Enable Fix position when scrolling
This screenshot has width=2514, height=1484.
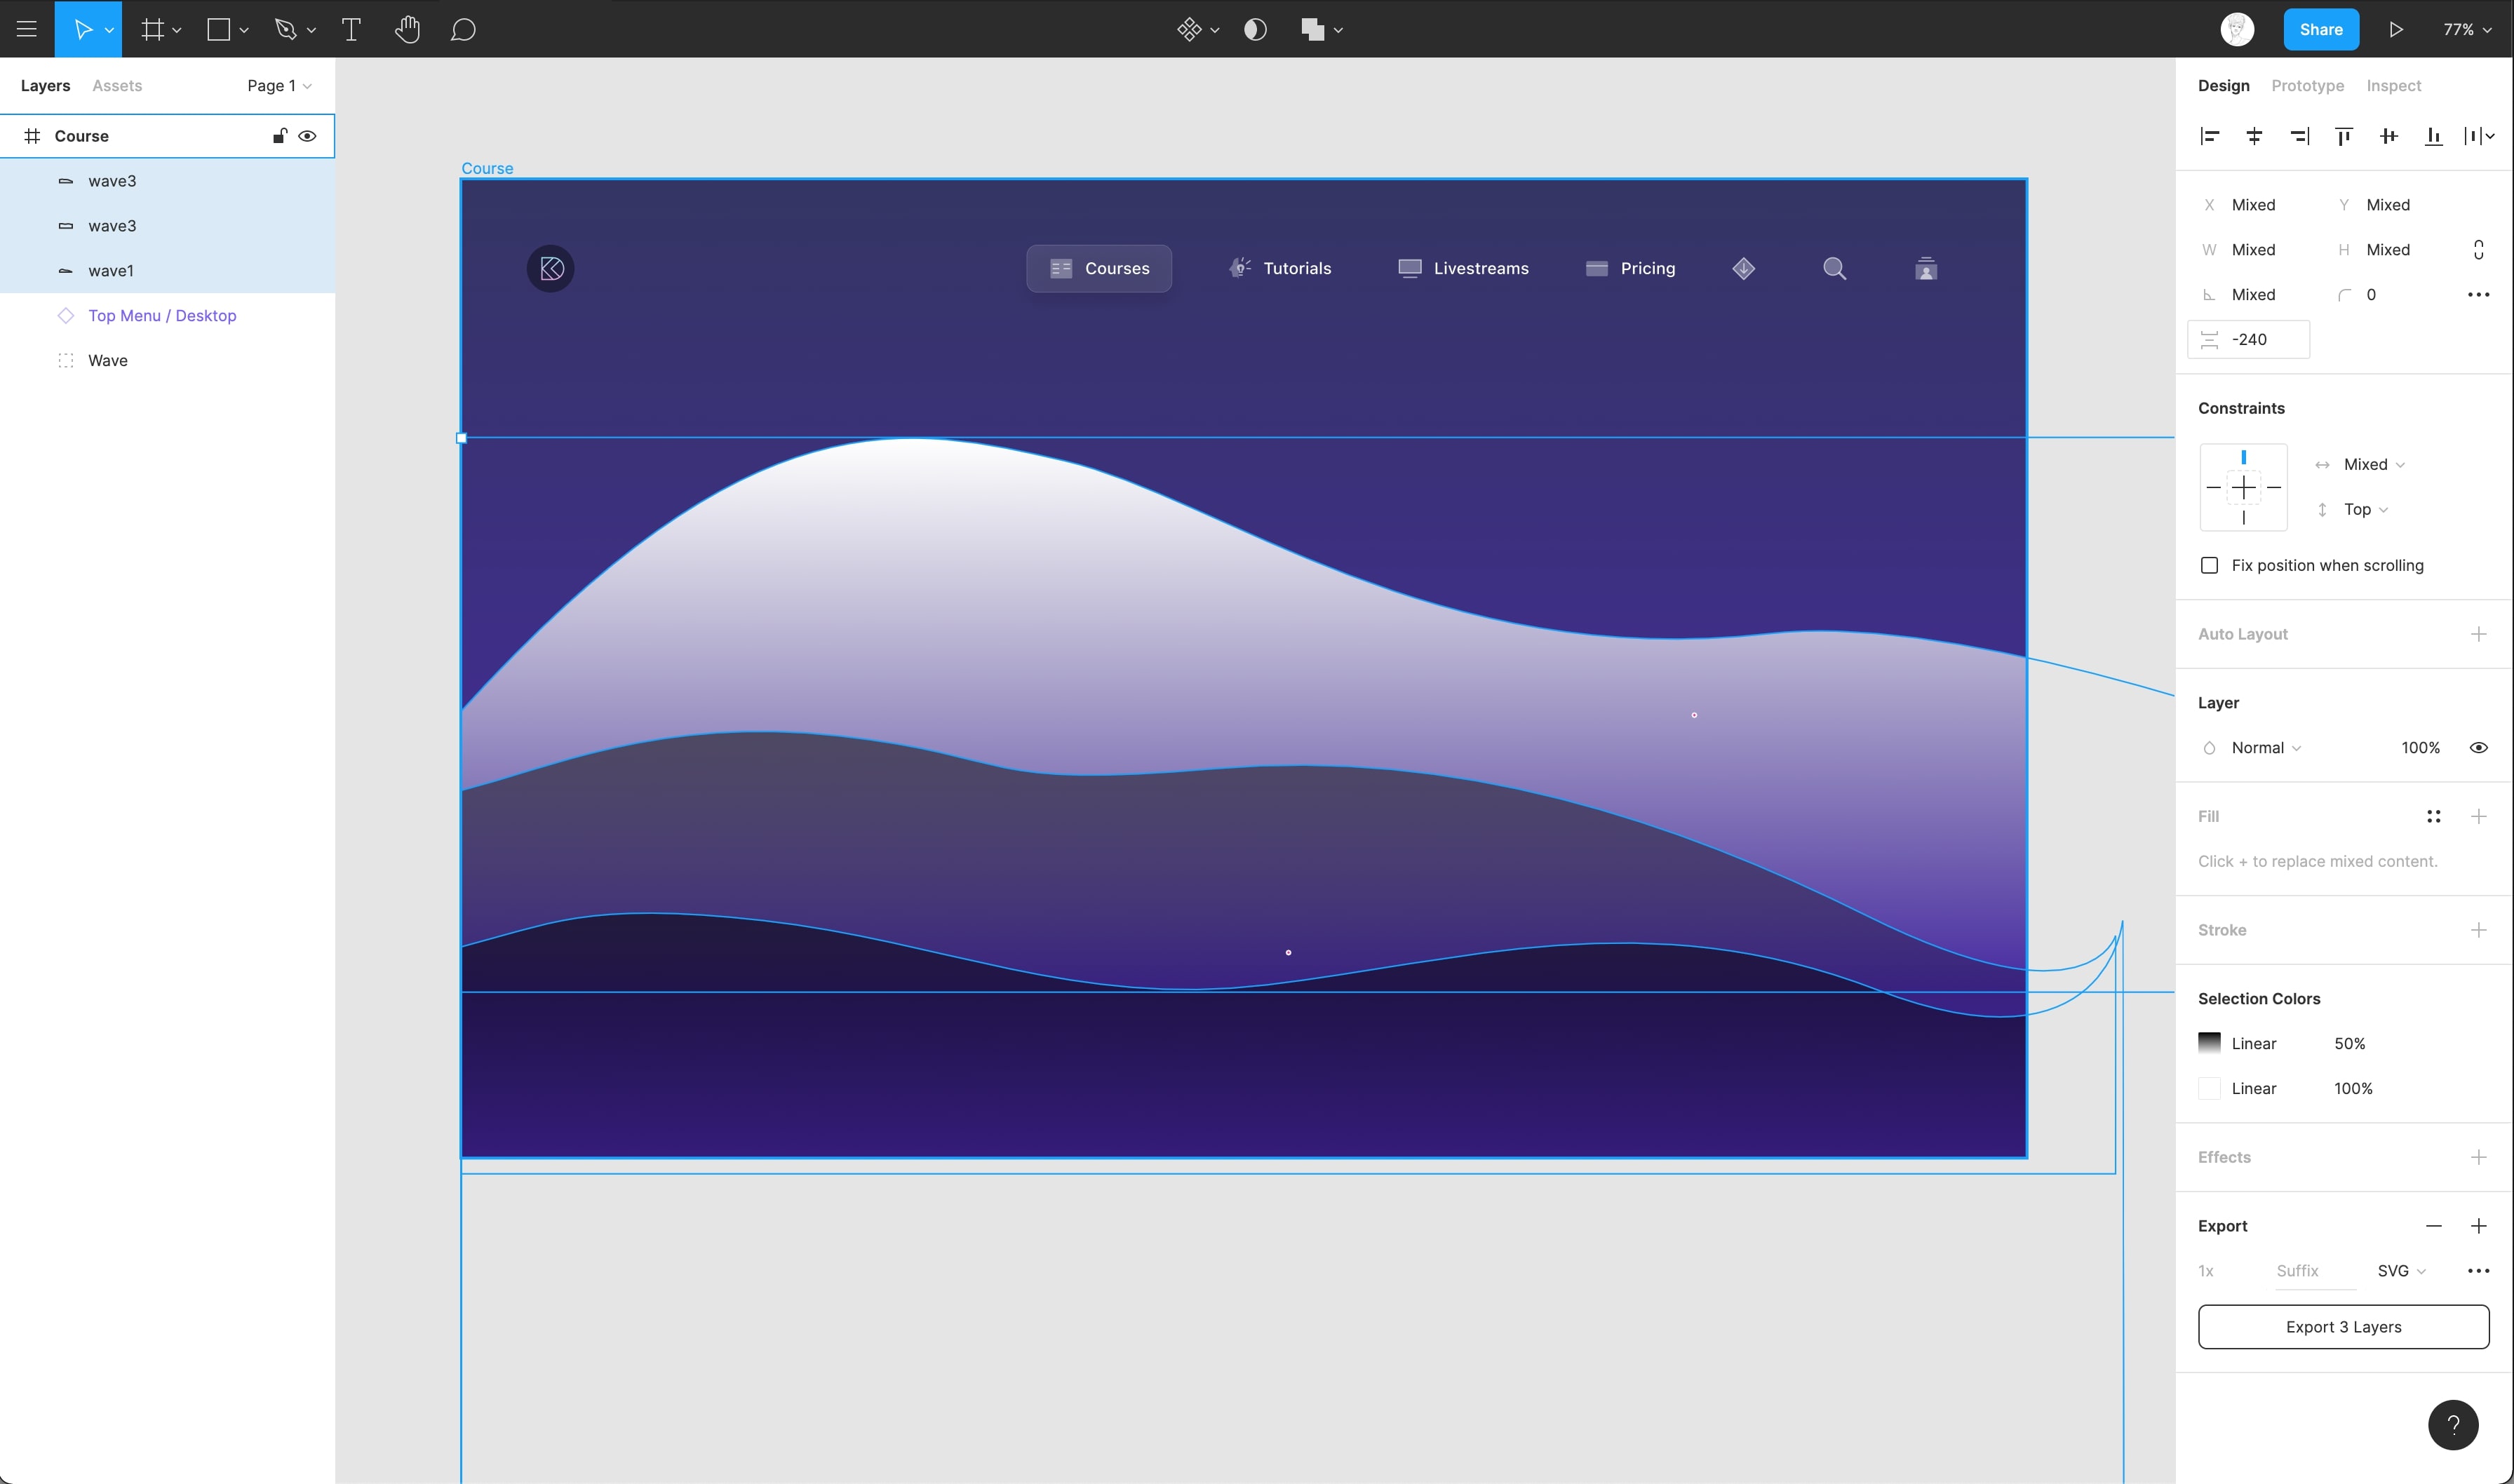2209,566
